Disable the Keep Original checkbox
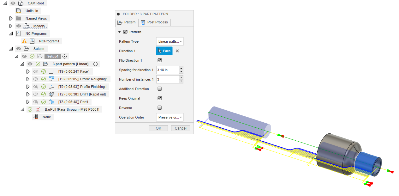Viewport: 399px width, 196px height. (x=160, y=98)
